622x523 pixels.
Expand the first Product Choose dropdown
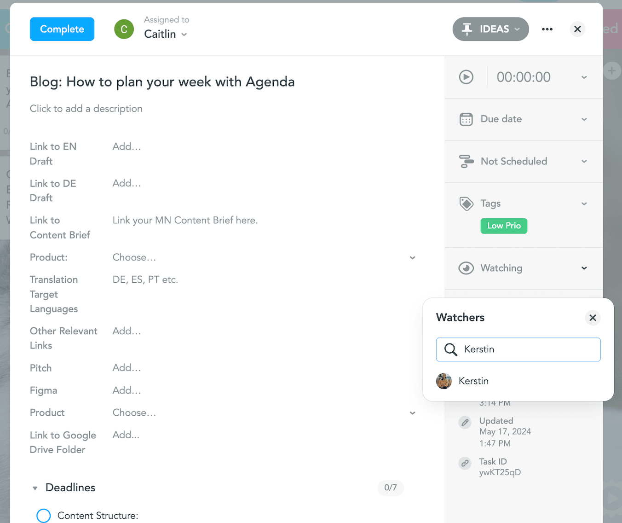click(x=412, y=258)
